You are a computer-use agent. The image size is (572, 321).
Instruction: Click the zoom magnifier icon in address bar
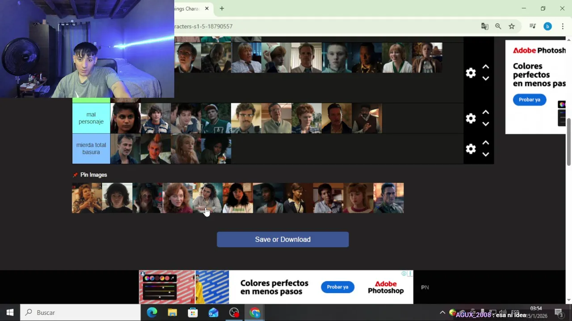(498, 26)
